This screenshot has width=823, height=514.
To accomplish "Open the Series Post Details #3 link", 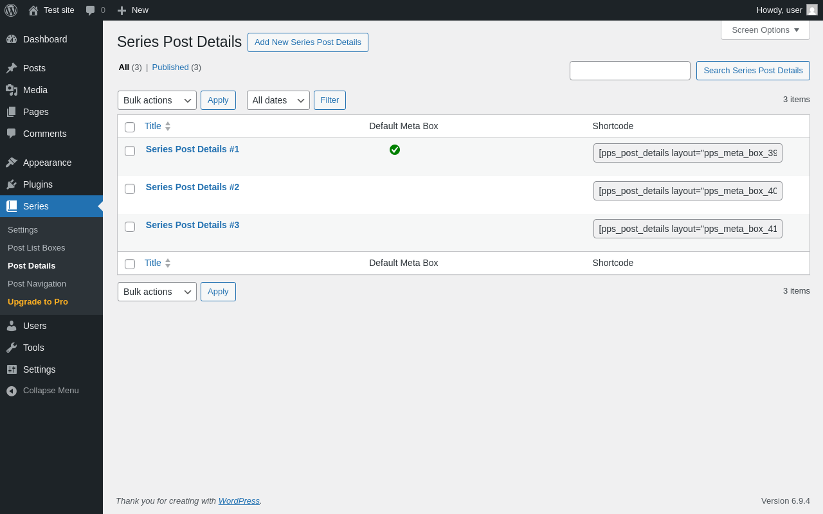I will [192, 225].
